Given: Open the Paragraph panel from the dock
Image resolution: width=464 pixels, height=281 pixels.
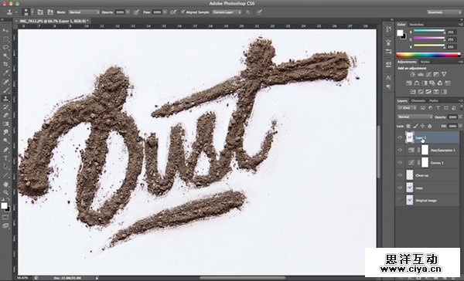Looking at the screenshot, I should click(388, 87).
